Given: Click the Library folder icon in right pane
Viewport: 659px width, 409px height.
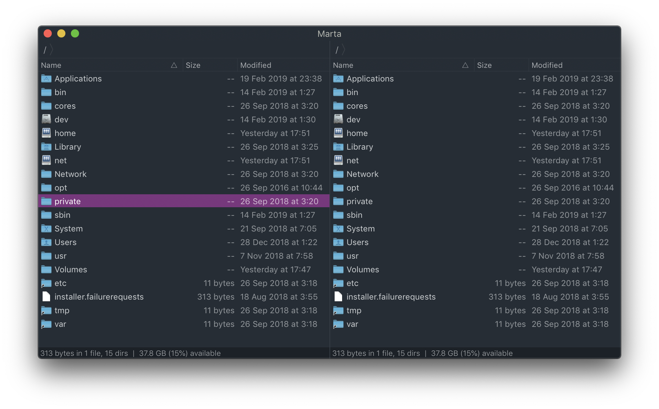Looking at the screenshot, I should coord(338,147).
